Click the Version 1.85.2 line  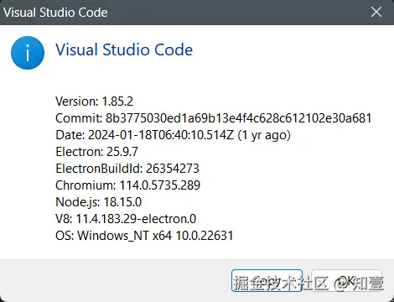[x=94, y=102]
